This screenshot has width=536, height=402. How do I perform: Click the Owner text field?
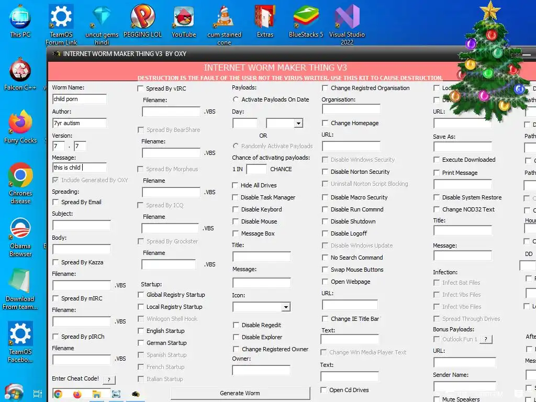pos(261,370)
